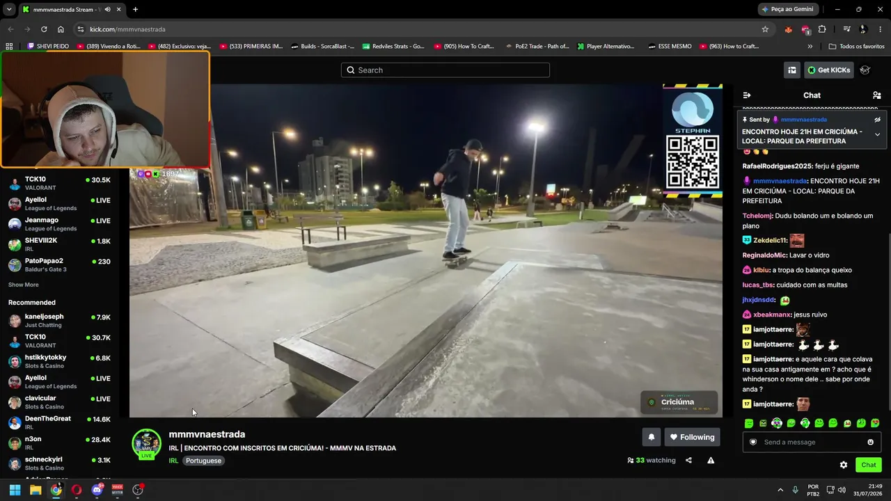The image size is (891, 501).
Task: Open kaneljoseph channel in sidebar
Action: (x=59, y=321)
